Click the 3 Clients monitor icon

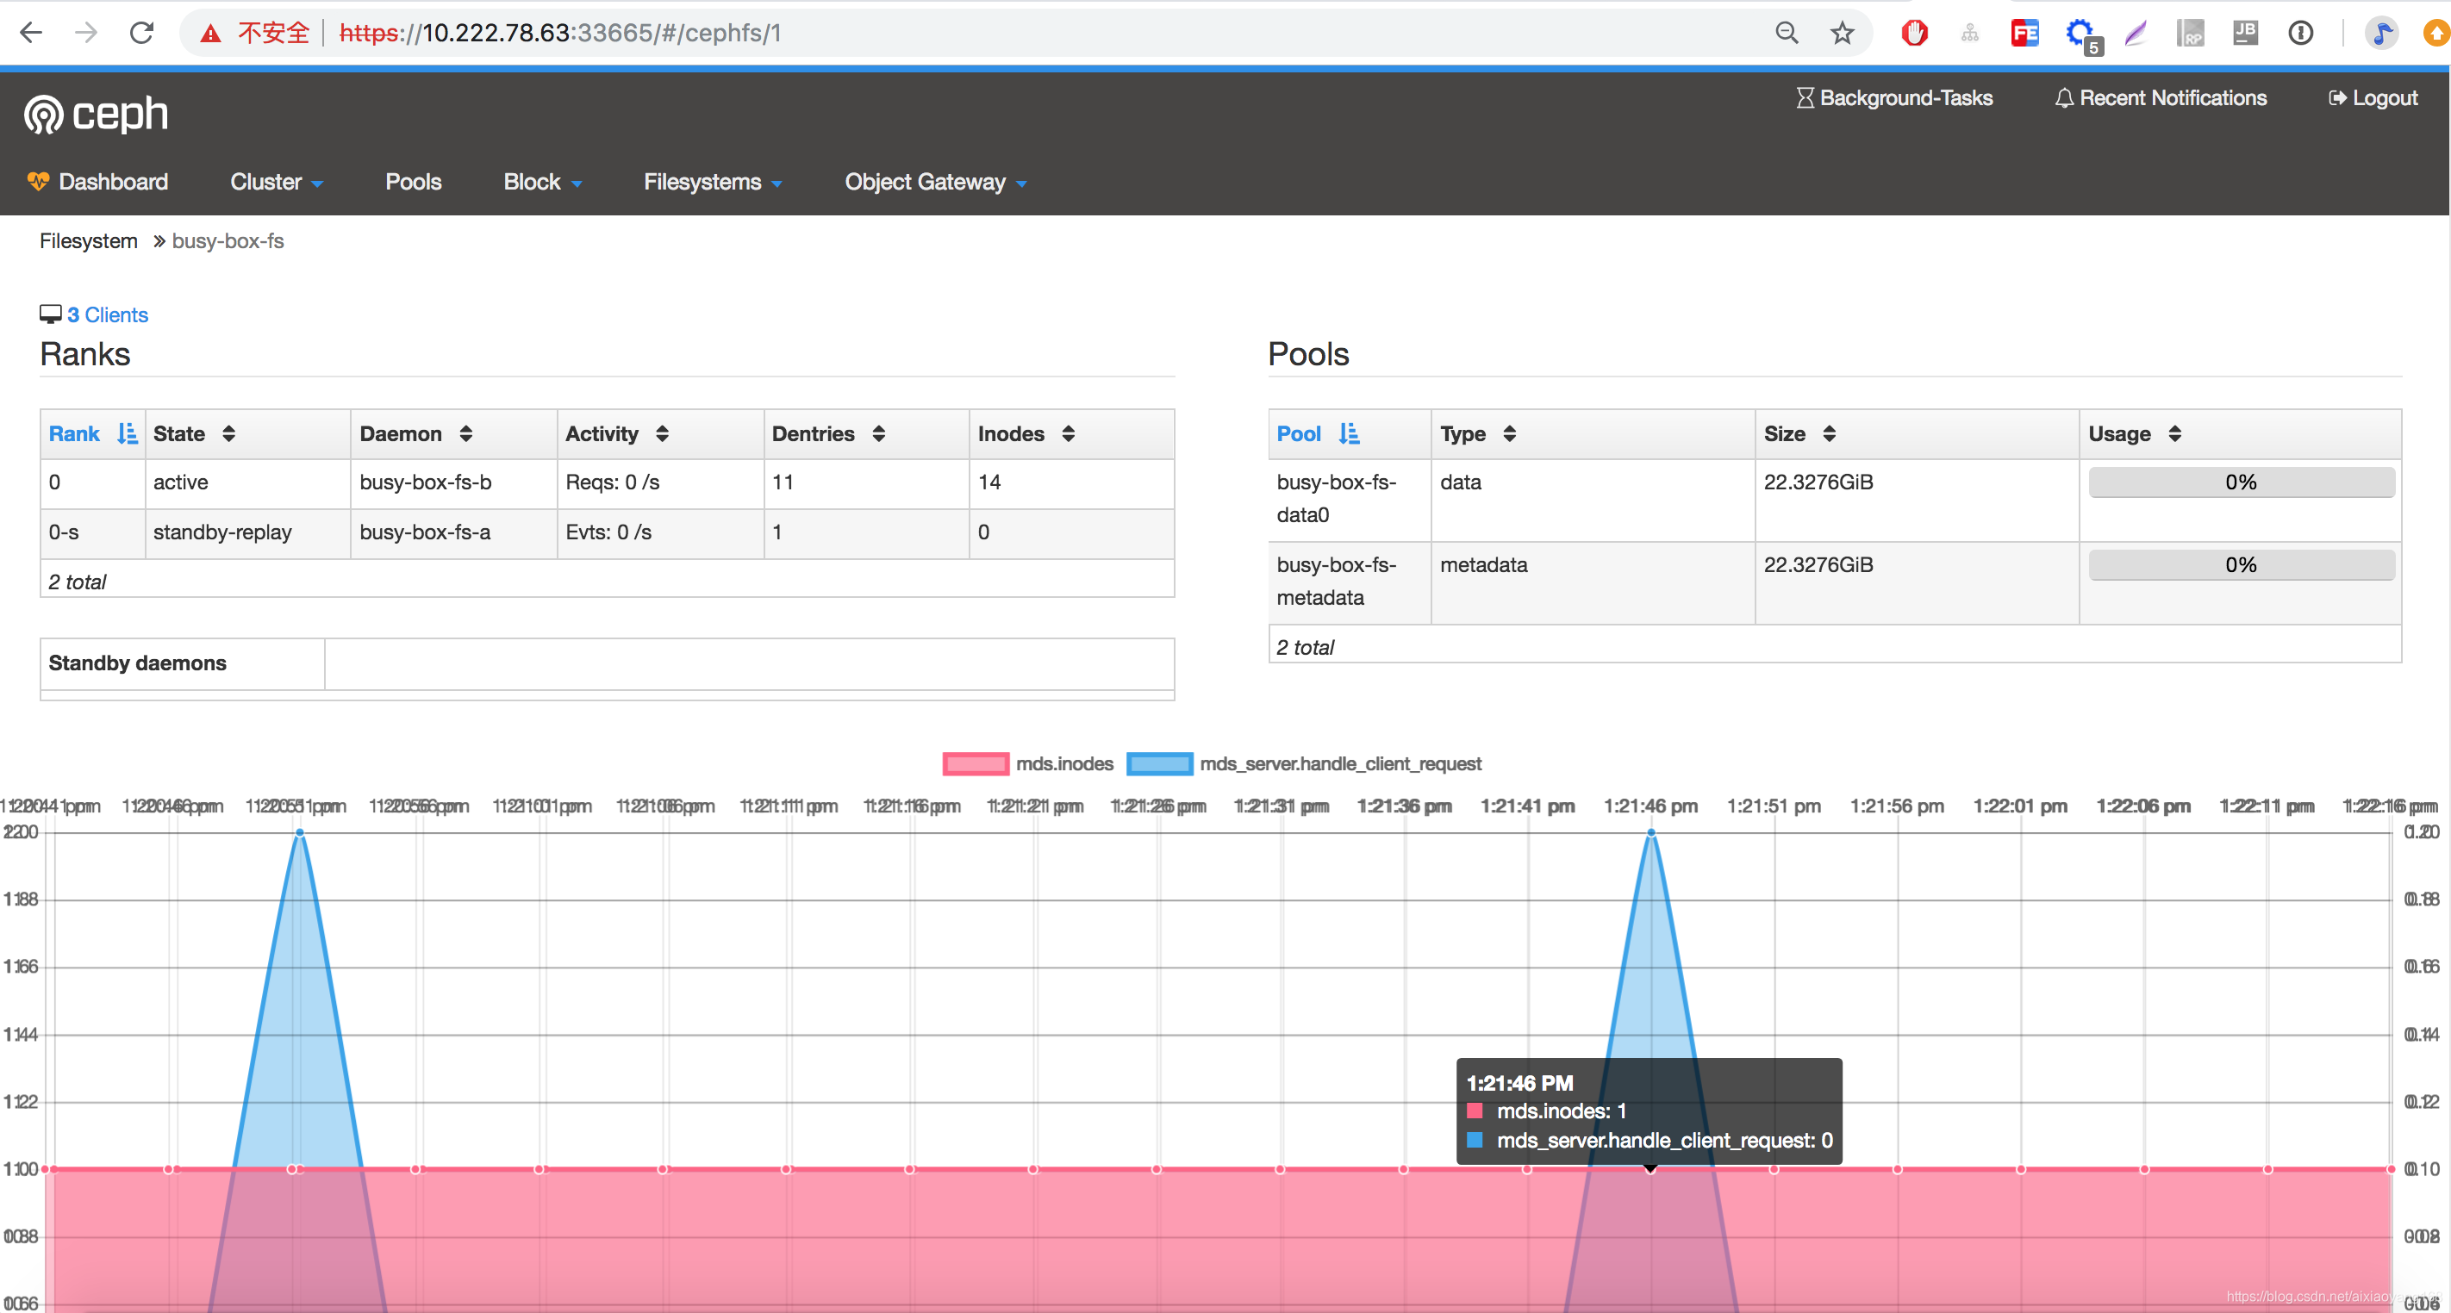[48, 313]
